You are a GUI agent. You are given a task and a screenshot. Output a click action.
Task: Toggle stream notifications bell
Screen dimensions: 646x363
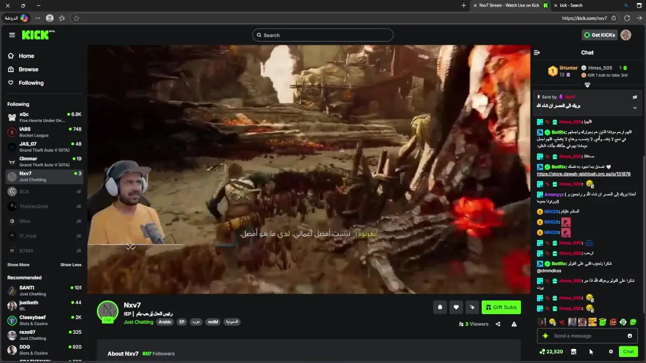440,307
